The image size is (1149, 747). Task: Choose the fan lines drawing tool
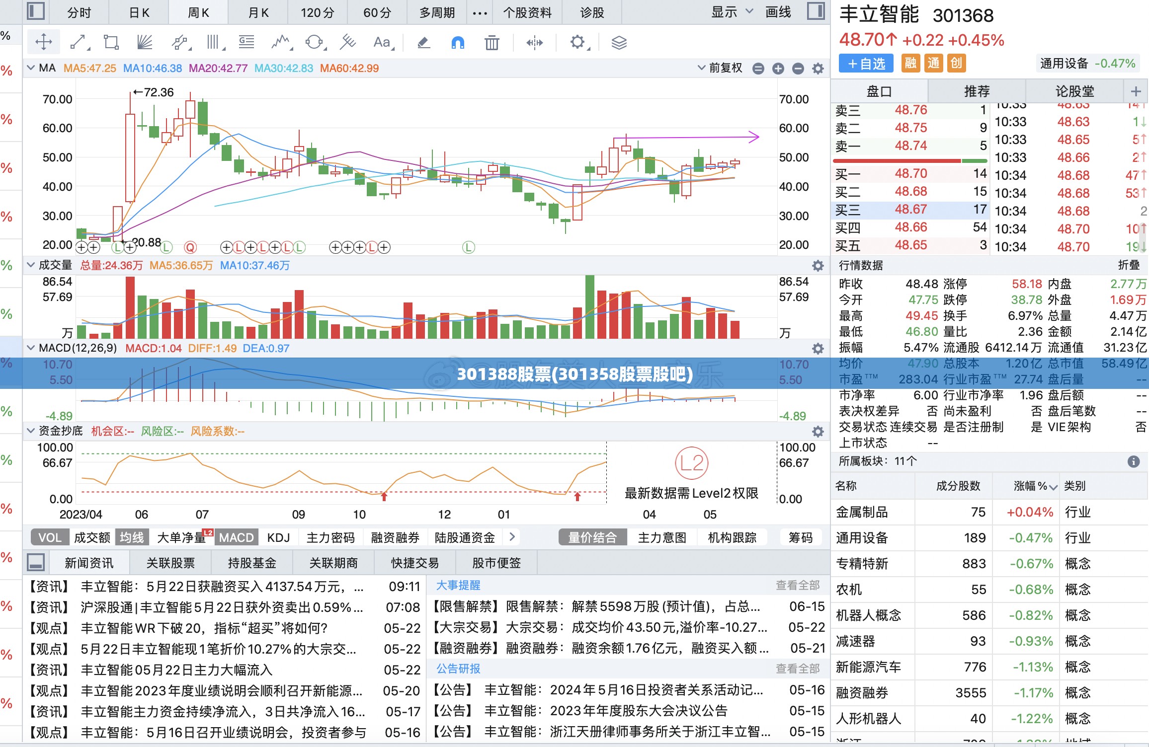(145, 42)
